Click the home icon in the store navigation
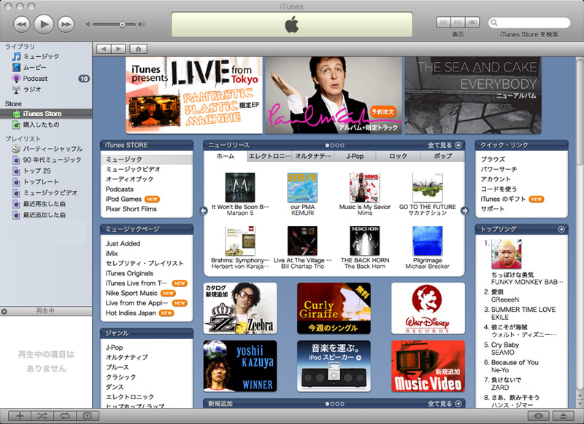 point(138,49)
